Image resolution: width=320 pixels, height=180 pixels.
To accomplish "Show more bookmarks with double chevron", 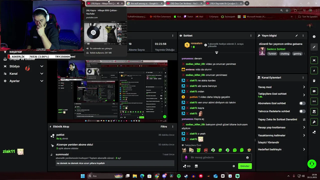I will [291, 17].
